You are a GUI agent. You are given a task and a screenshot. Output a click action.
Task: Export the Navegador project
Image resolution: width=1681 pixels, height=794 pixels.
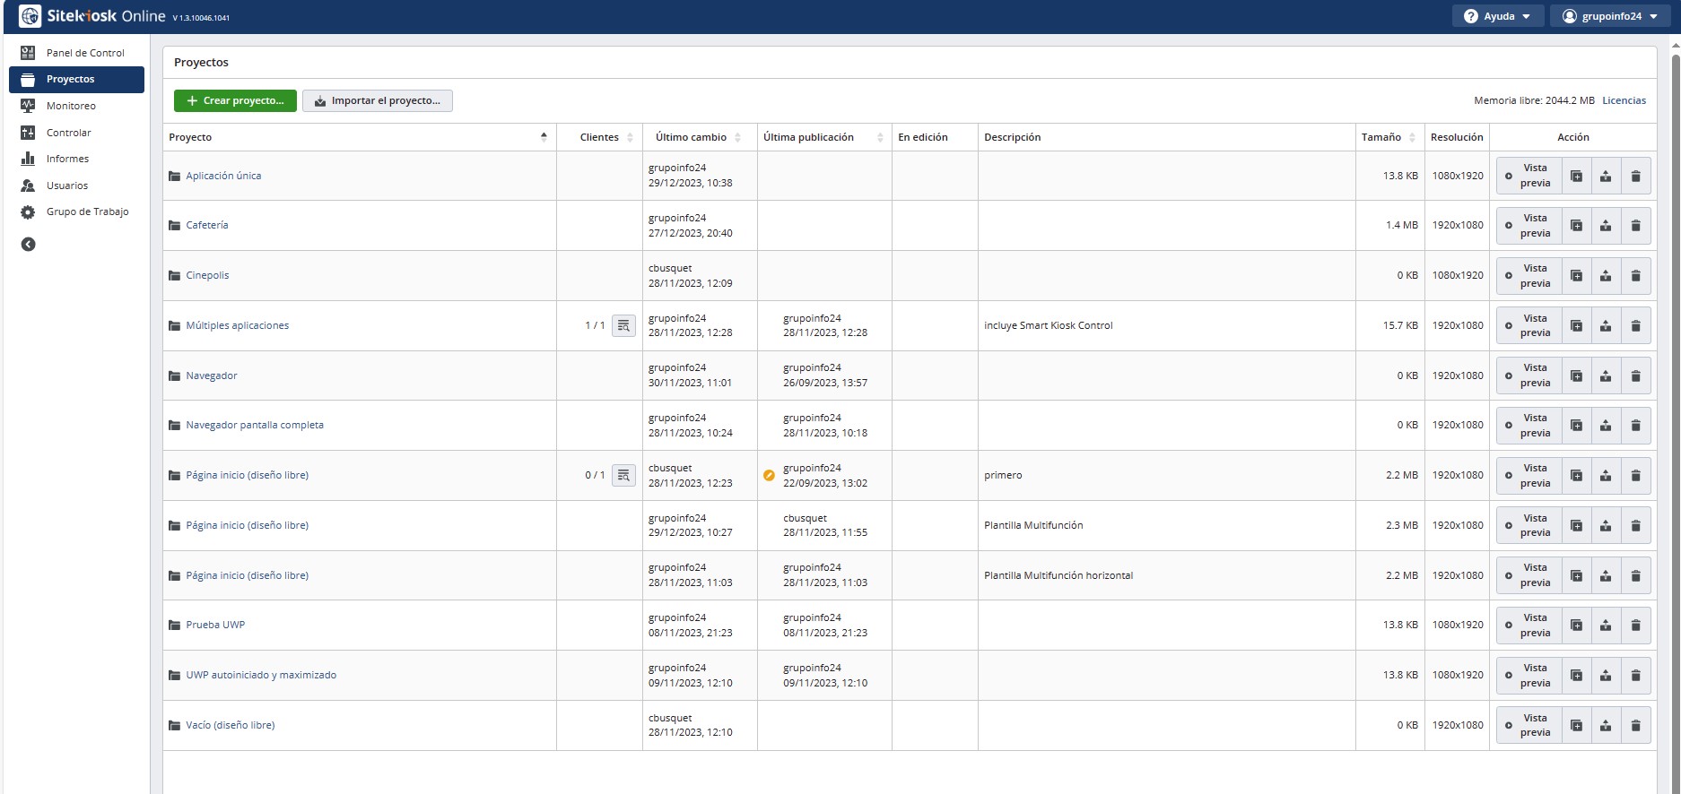tap(1606, 376)
